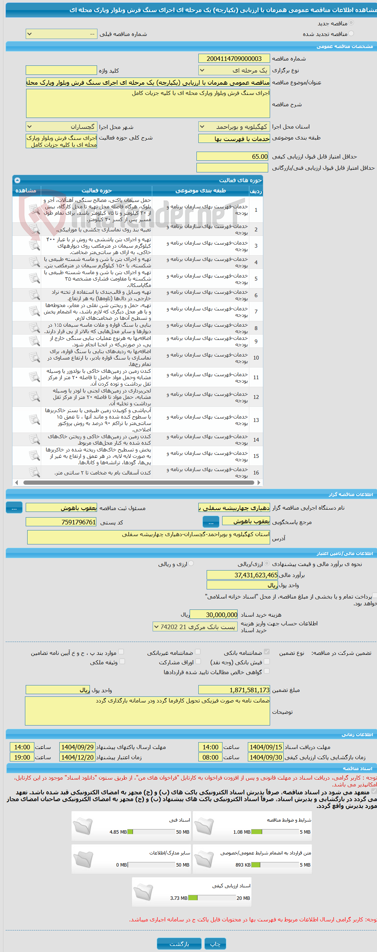Click ردیف column header
The height and width of the screenshot is (952, 377).
click(256, 191)
